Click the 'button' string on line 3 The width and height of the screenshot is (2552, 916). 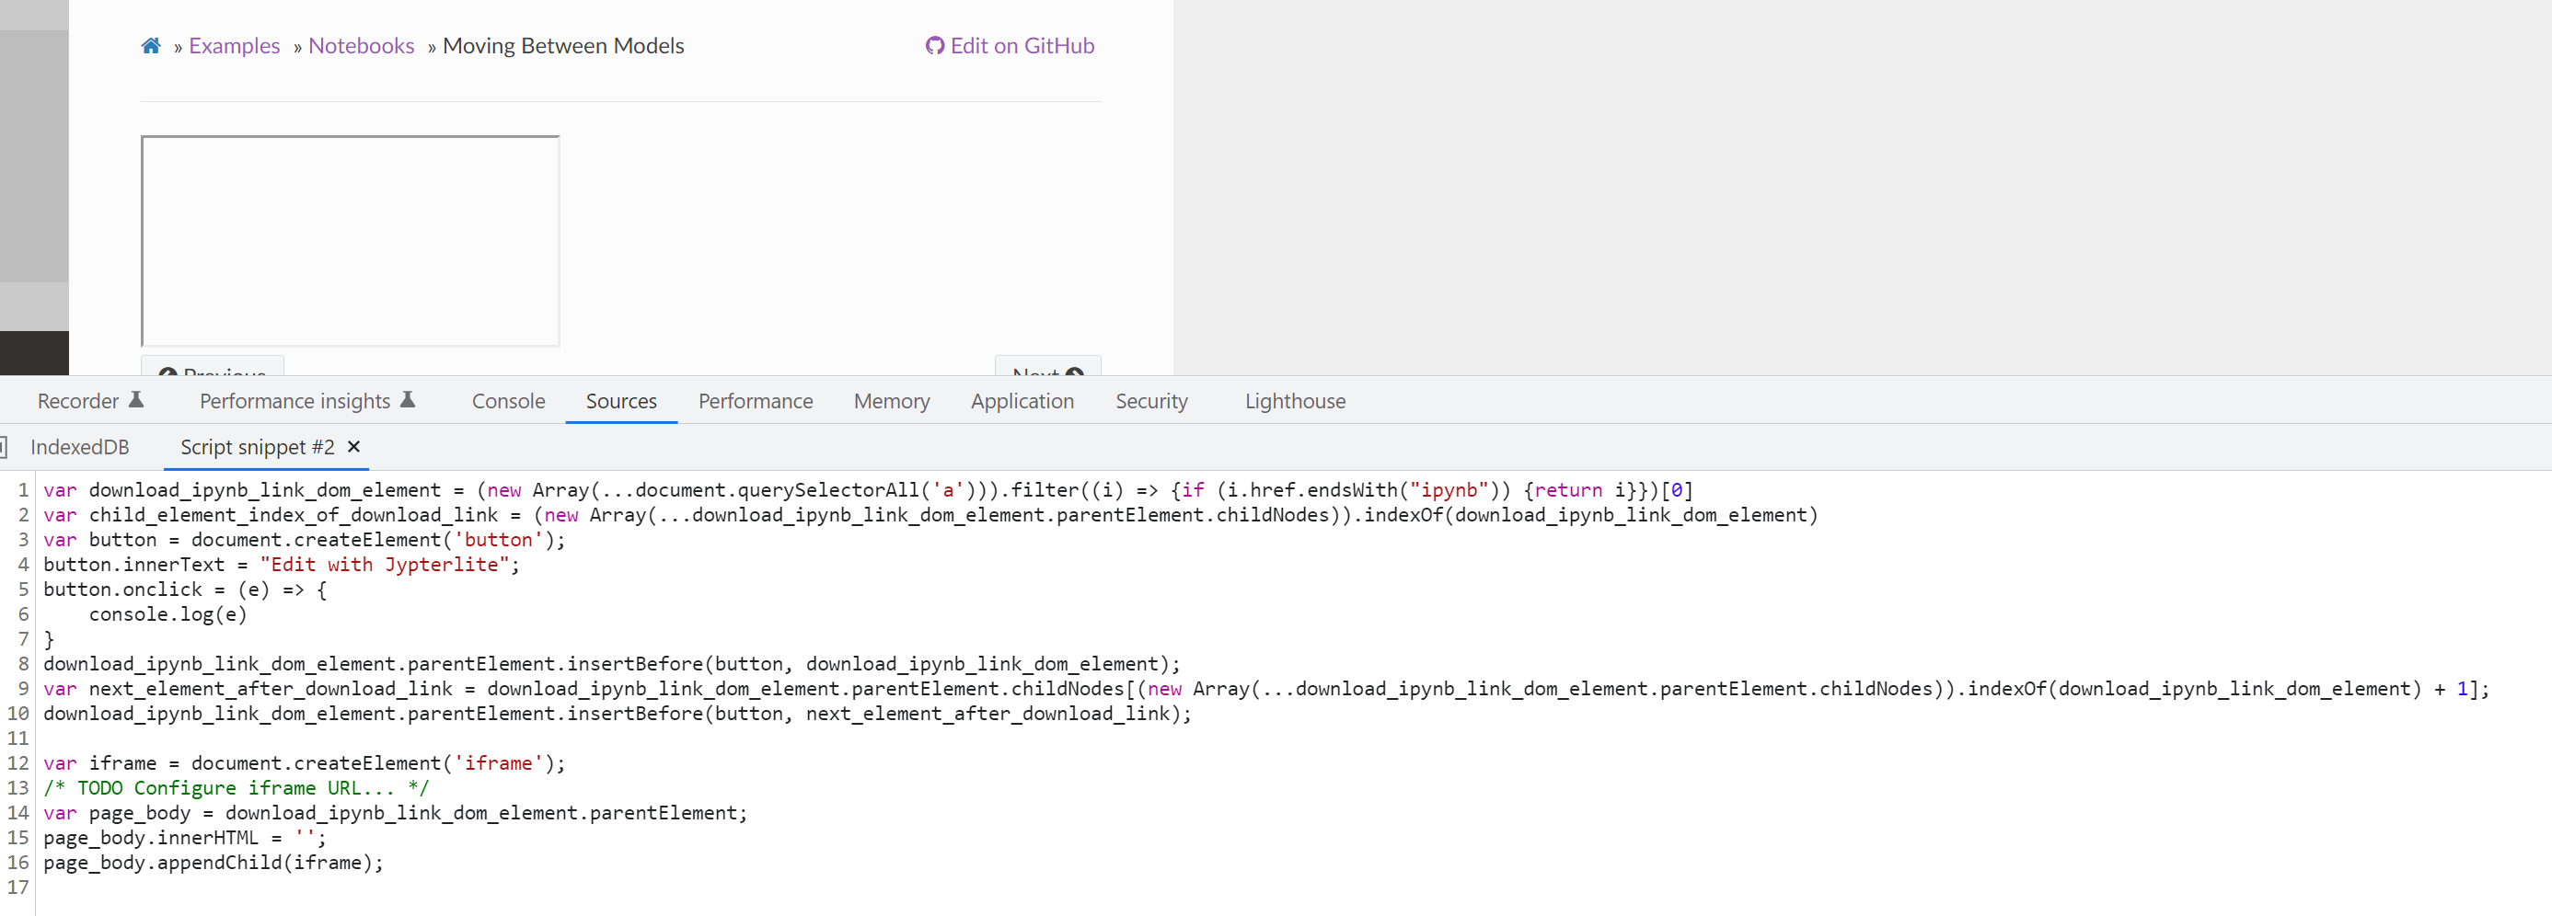[x=498, y=540]
